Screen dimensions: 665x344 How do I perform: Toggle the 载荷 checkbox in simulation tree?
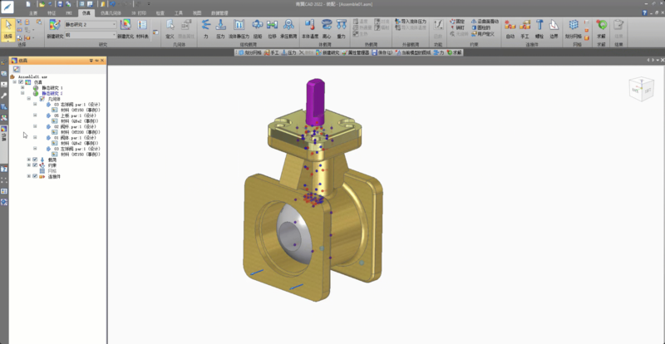(35, 160)
